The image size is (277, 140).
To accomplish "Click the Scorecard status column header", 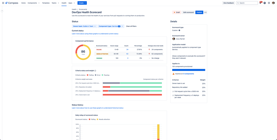I will pos(101,46).
